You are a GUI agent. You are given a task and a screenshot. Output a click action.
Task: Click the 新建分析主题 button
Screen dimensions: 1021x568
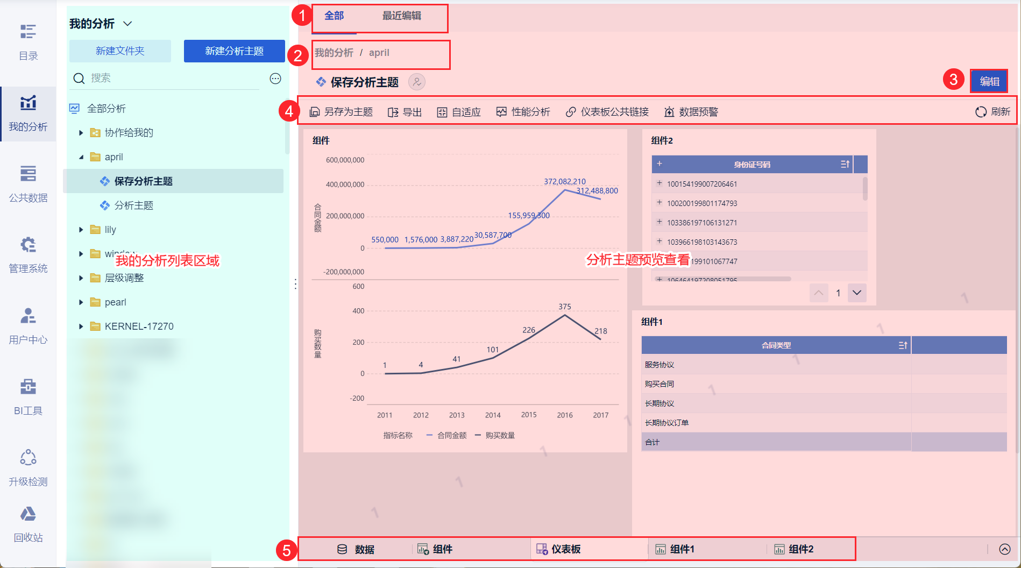pos(234,51)
